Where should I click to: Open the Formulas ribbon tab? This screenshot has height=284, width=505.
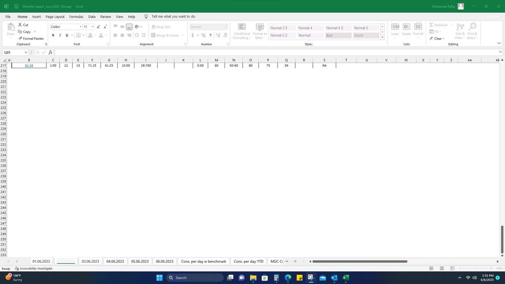tap(76, 16)
